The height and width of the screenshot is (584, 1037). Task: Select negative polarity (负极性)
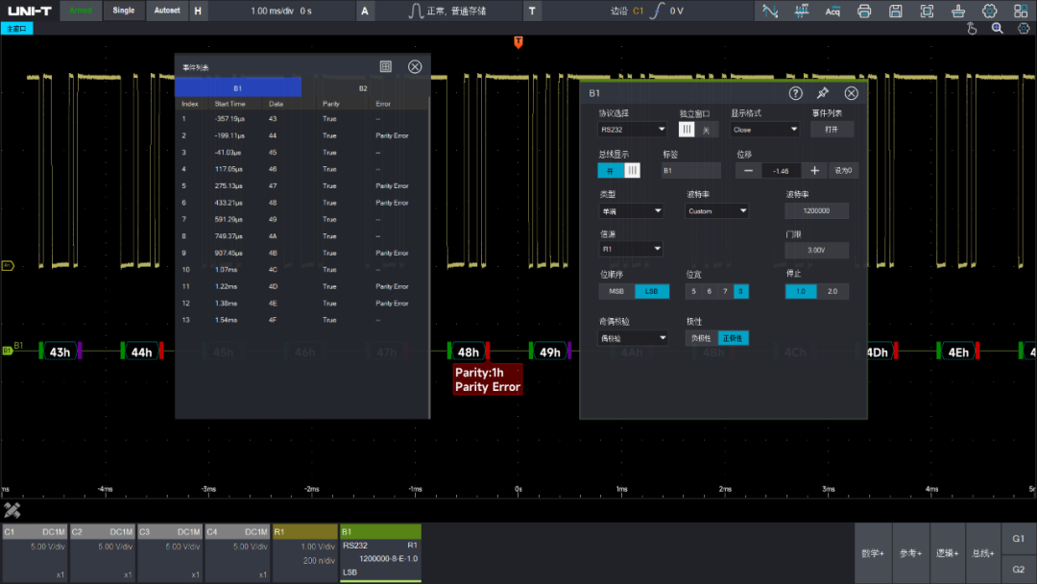pyautogui.click(x=701, y=338)
